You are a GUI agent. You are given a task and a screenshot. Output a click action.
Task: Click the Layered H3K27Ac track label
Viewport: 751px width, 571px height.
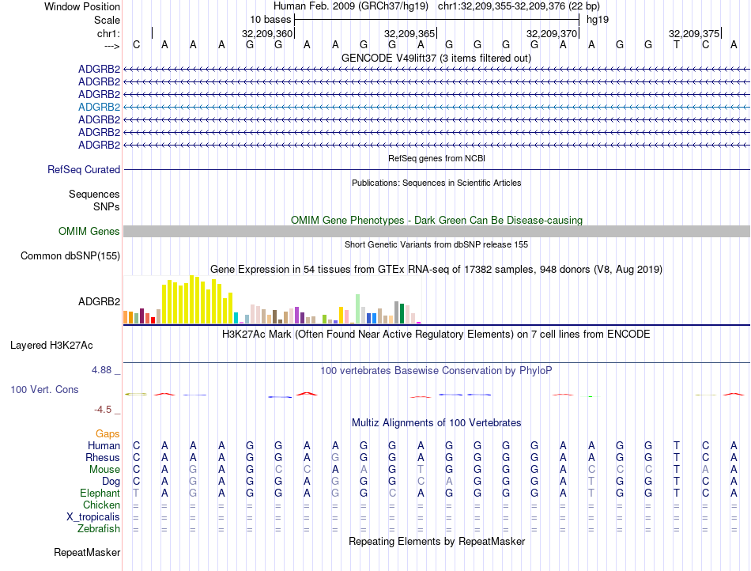point(51,346)
